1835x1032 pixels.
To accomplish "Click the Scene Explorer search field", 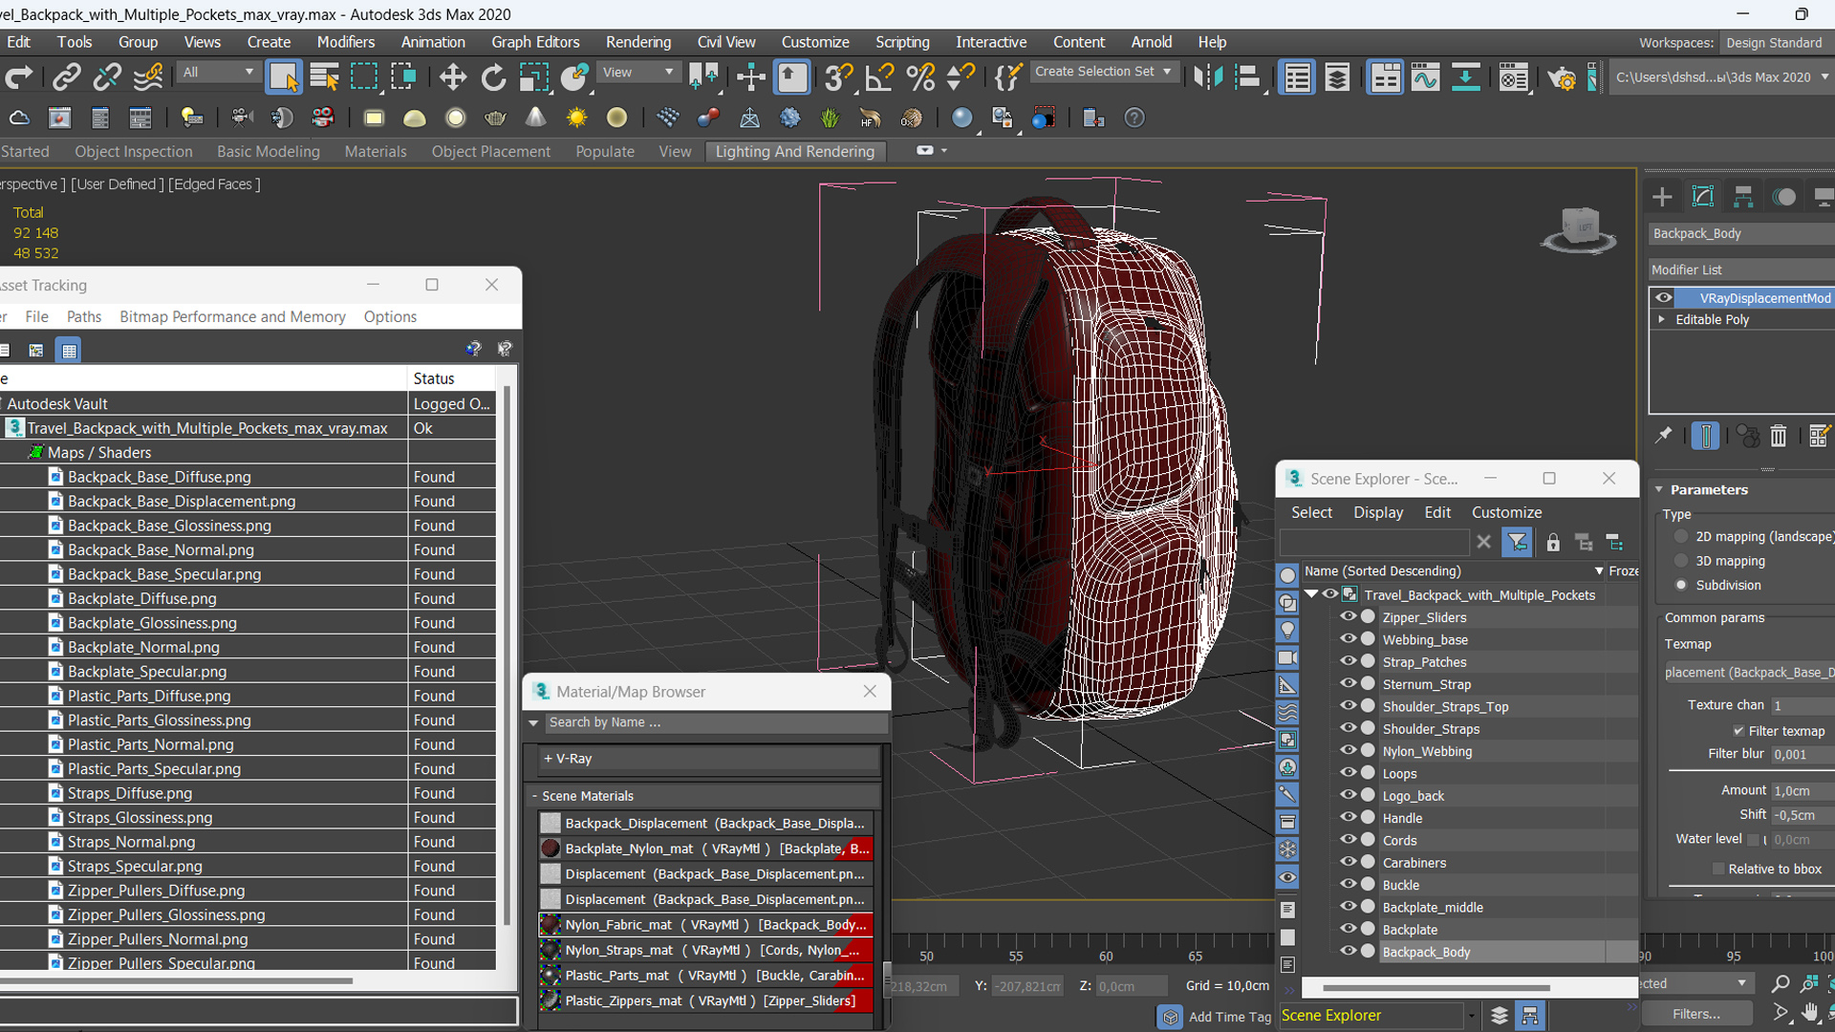I will click(x=1373, y=543).
